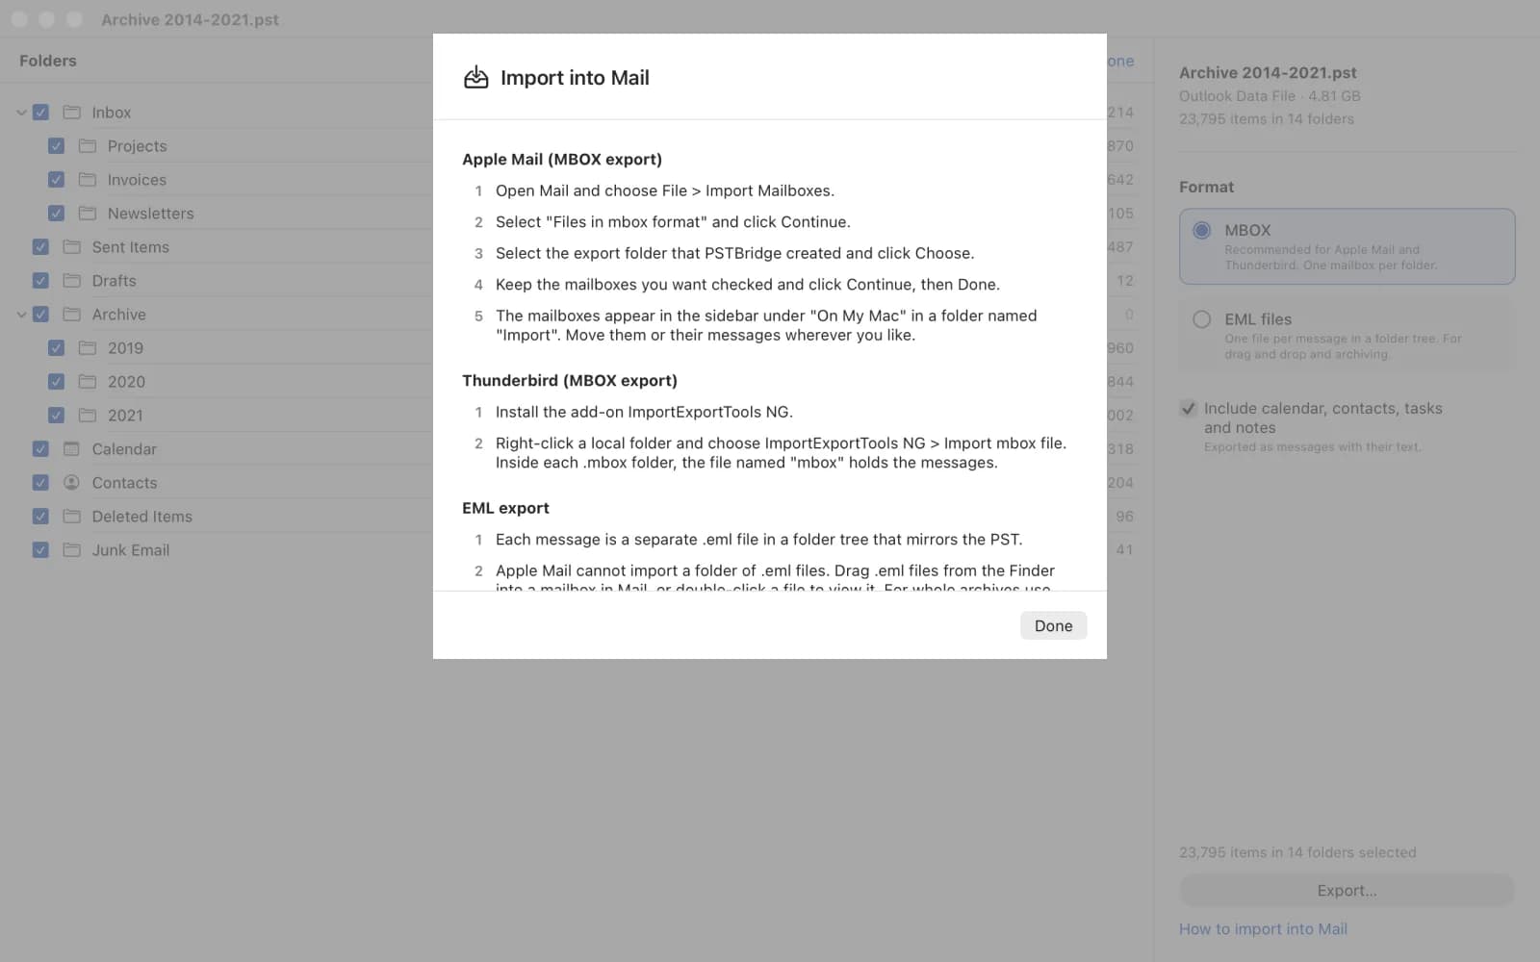Select the Sent Items folder label
The height and width of the screenshot is (962, 1540).
point(130,247)
